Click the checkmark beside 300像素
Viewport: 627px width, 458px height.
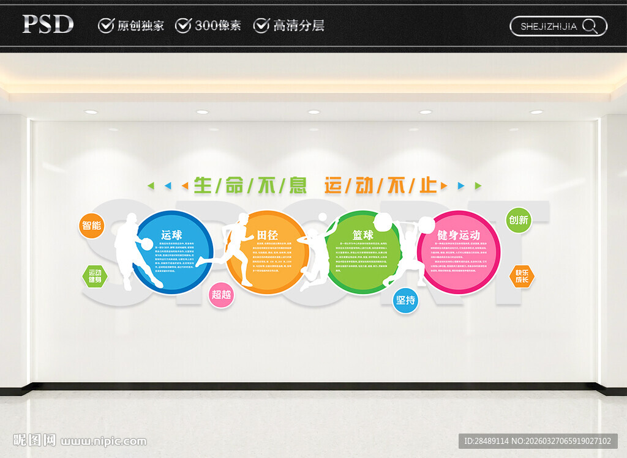184,26
